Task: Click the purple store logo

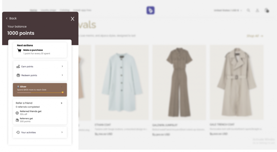Action: (150, 10)
